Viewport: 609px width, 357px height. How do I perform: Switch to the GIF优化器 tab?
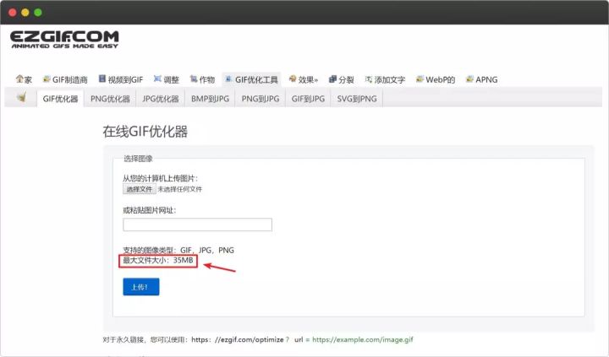(60, 99)
